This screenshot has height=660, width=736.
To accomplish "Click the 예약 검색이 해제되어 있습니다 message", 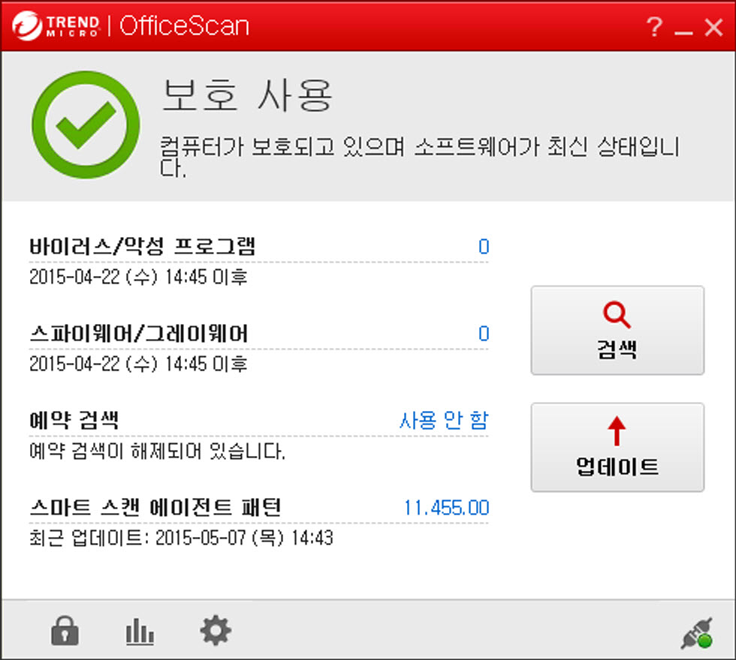I will click(157, 451).
